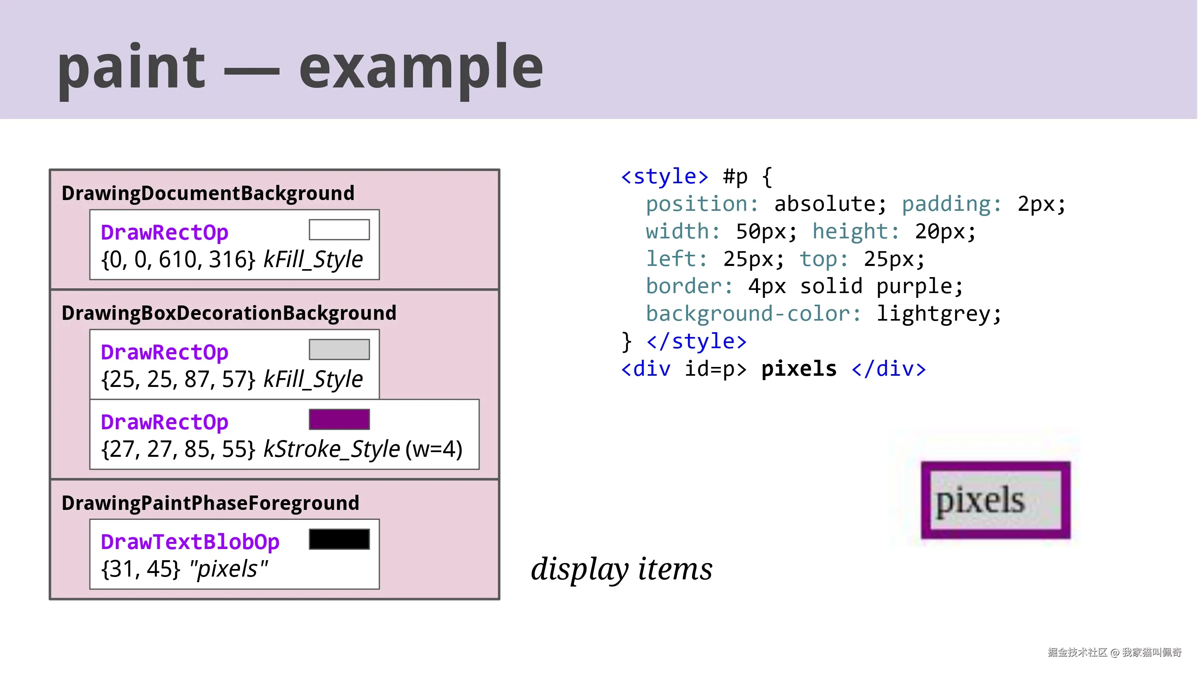Click the white fill preview beside first DrawRectOp
Image resolution: width=1198 pixels, height=674 pixels.
click(x=339, y=229)
